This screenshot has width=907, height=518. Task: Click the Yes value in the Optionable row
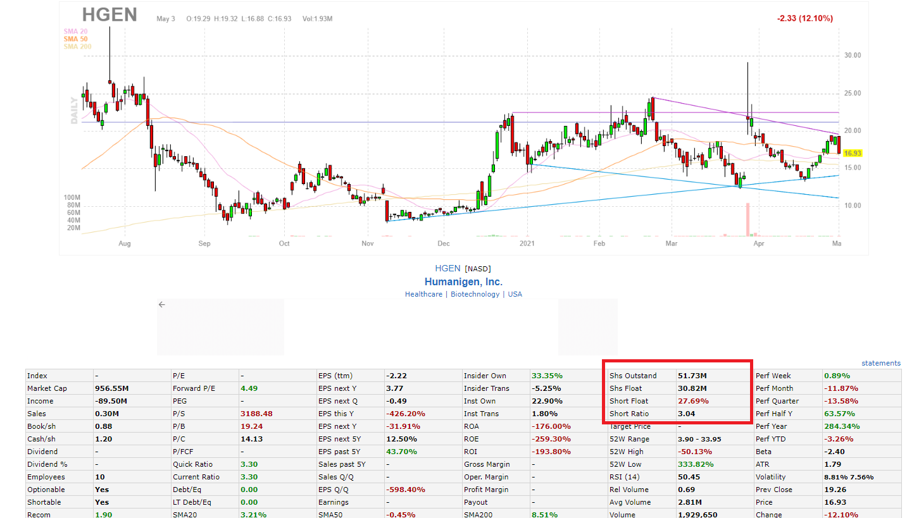[101, 490]
